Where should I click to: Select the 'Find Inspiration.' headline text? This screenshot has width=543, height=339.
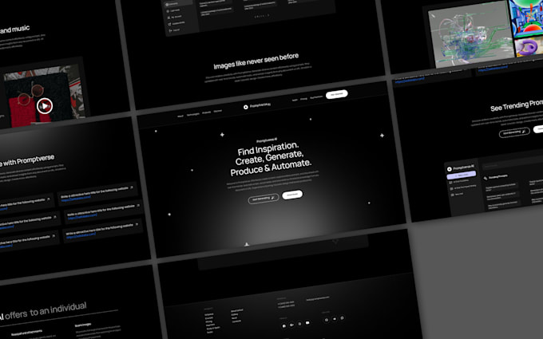pyautogui.click(x=268, y=148)
